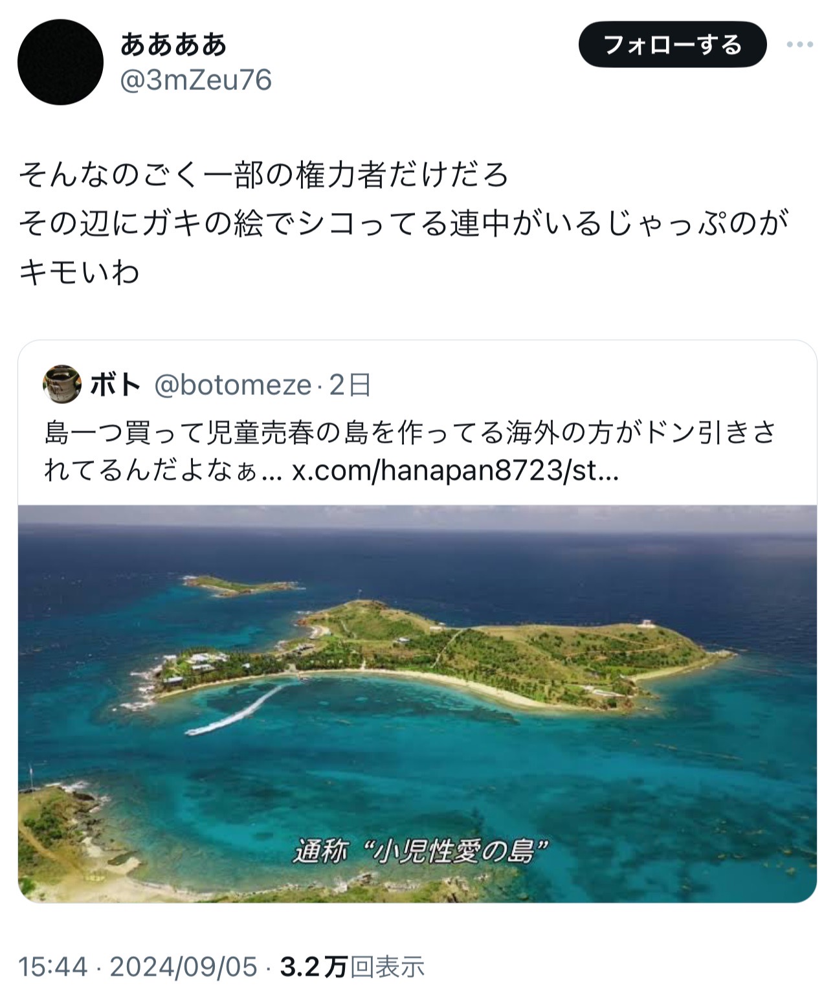
Task: Click the quoted post's 2日 timestamp
Action: (350, 385)
